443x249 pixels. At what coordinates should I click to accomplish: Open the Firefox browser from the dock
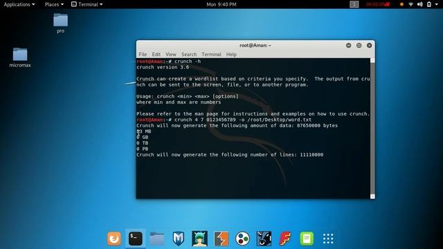pos(114,239)
